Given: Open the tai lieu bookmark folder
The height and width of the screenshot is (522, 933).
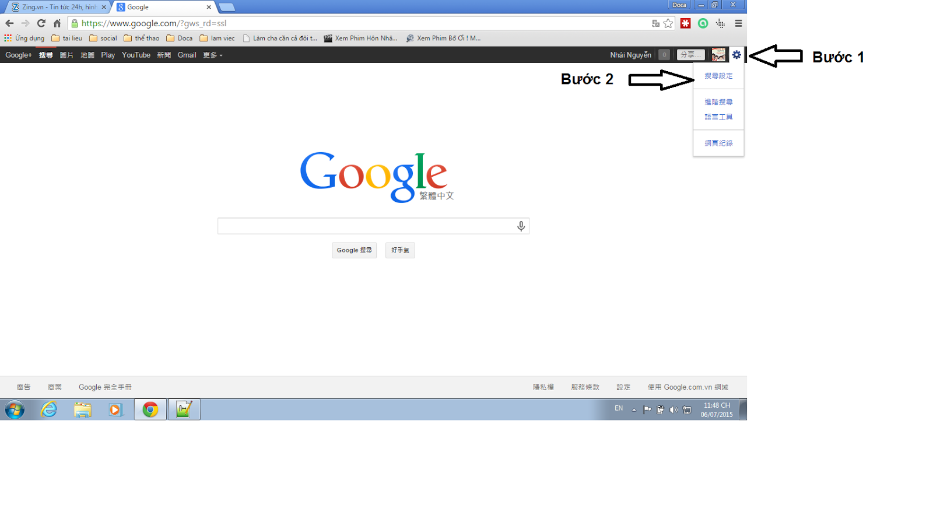Looking at the screenshot, I should click(67, 38).
